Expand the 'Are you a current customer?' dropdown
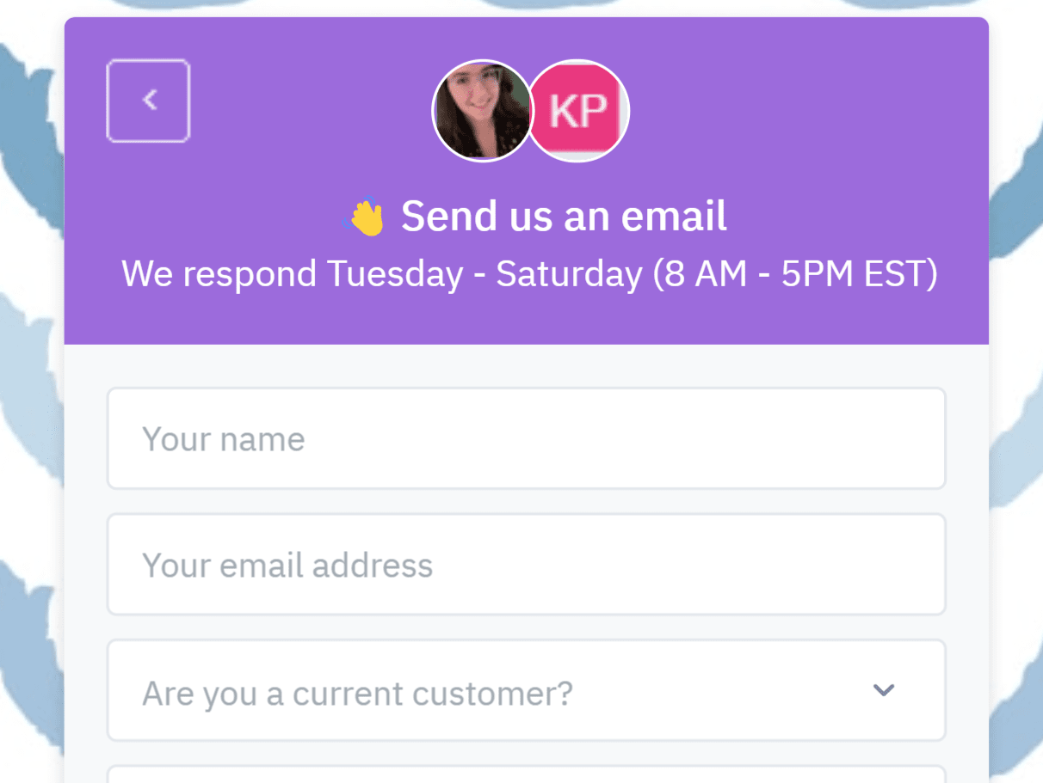 click(x=526, y=690)
